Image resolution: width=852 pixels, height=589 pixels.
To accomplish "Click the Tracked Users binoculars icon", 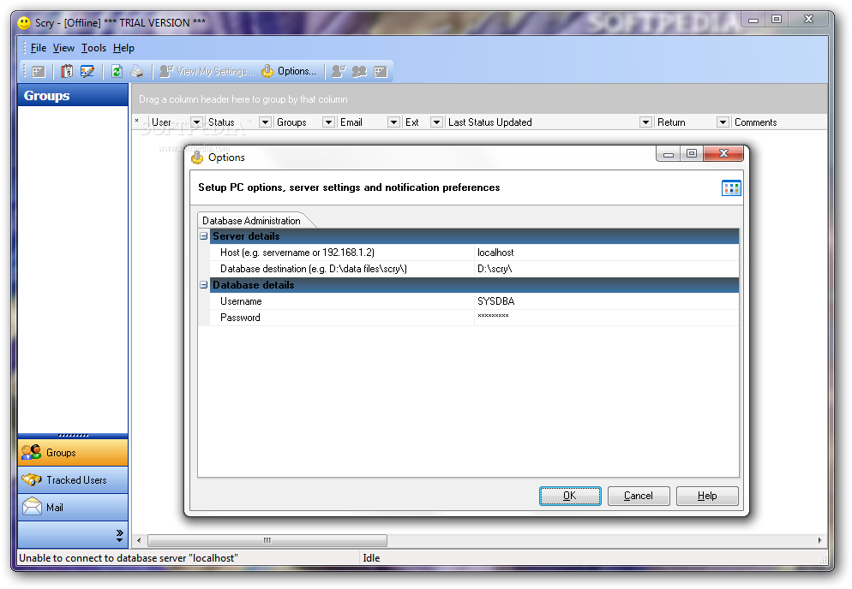I will point(32,479).
